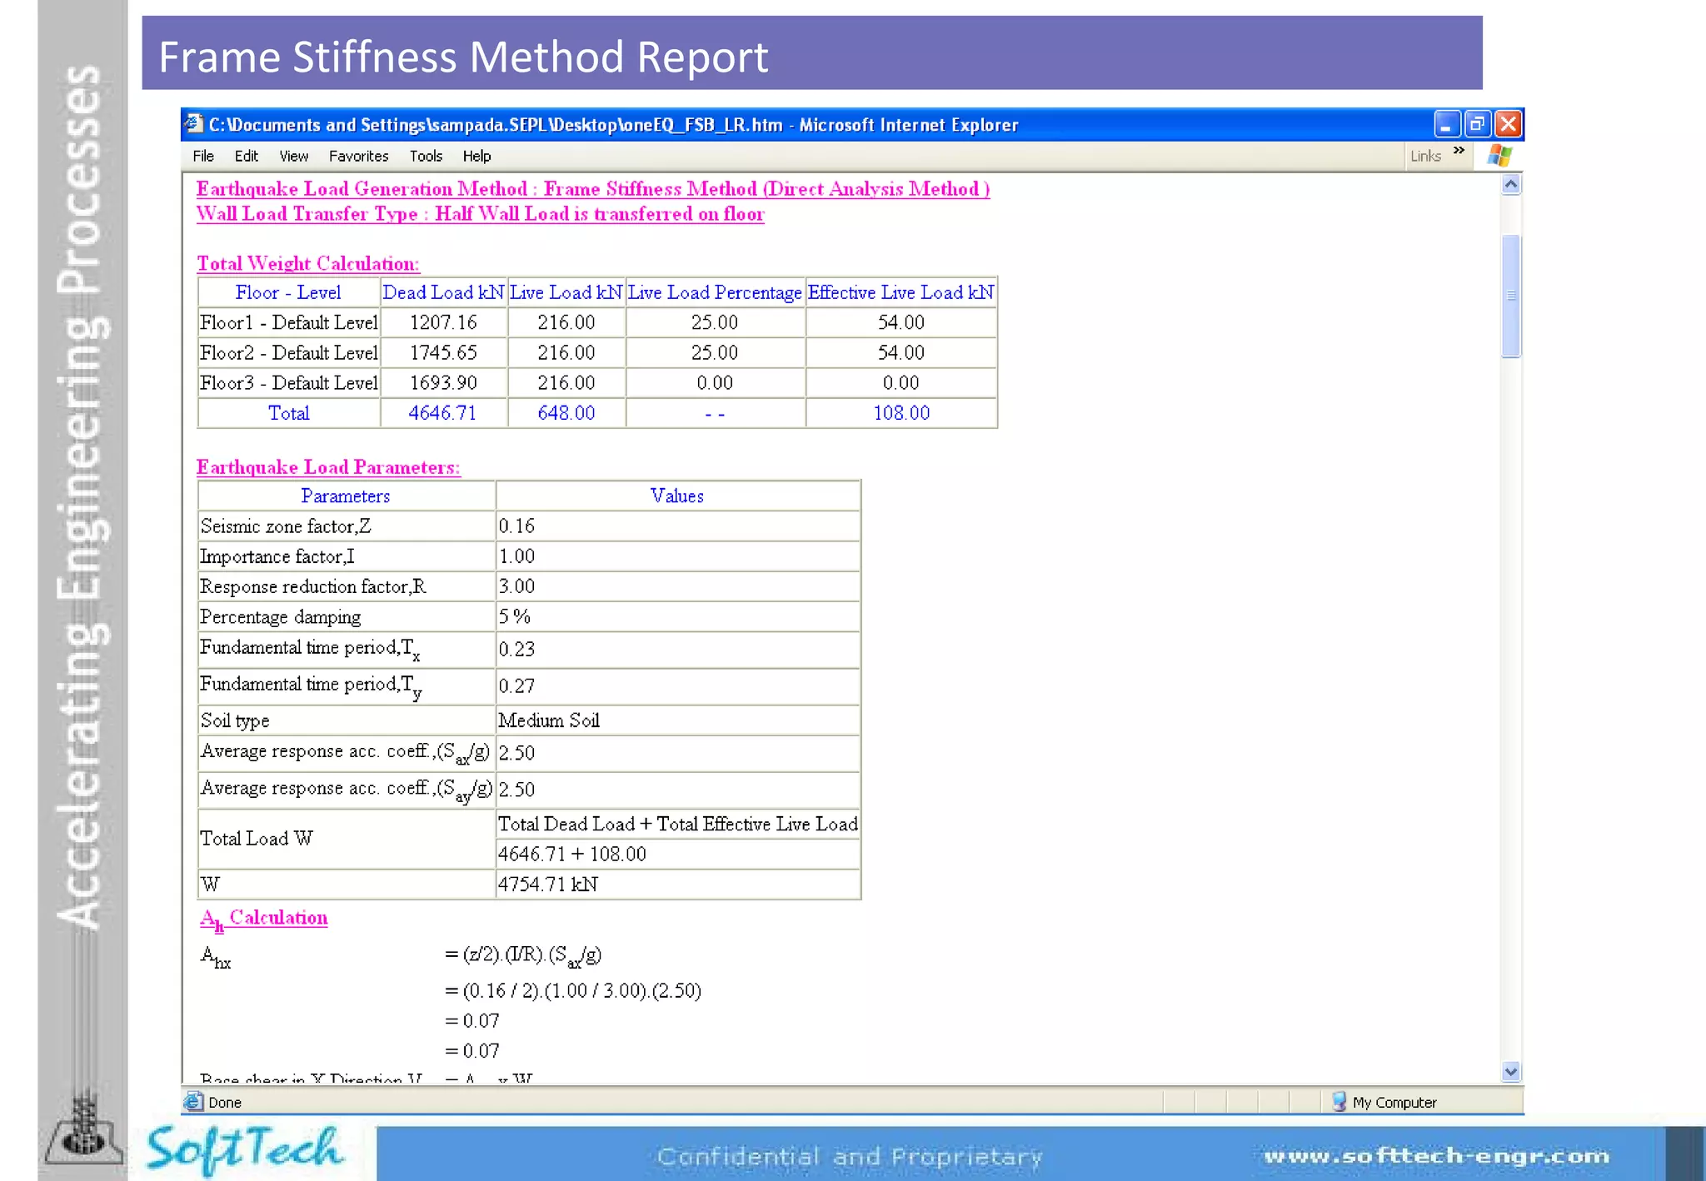
Task: Click the Earthquake Load Parameters heading
Action: click(x=328, y=467)
